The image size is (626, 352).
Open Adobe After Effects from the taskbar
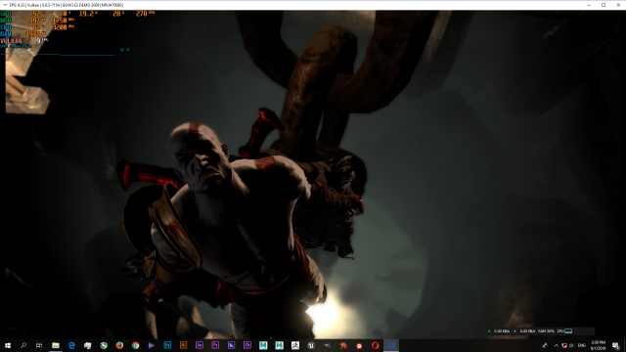click(200, 345)
